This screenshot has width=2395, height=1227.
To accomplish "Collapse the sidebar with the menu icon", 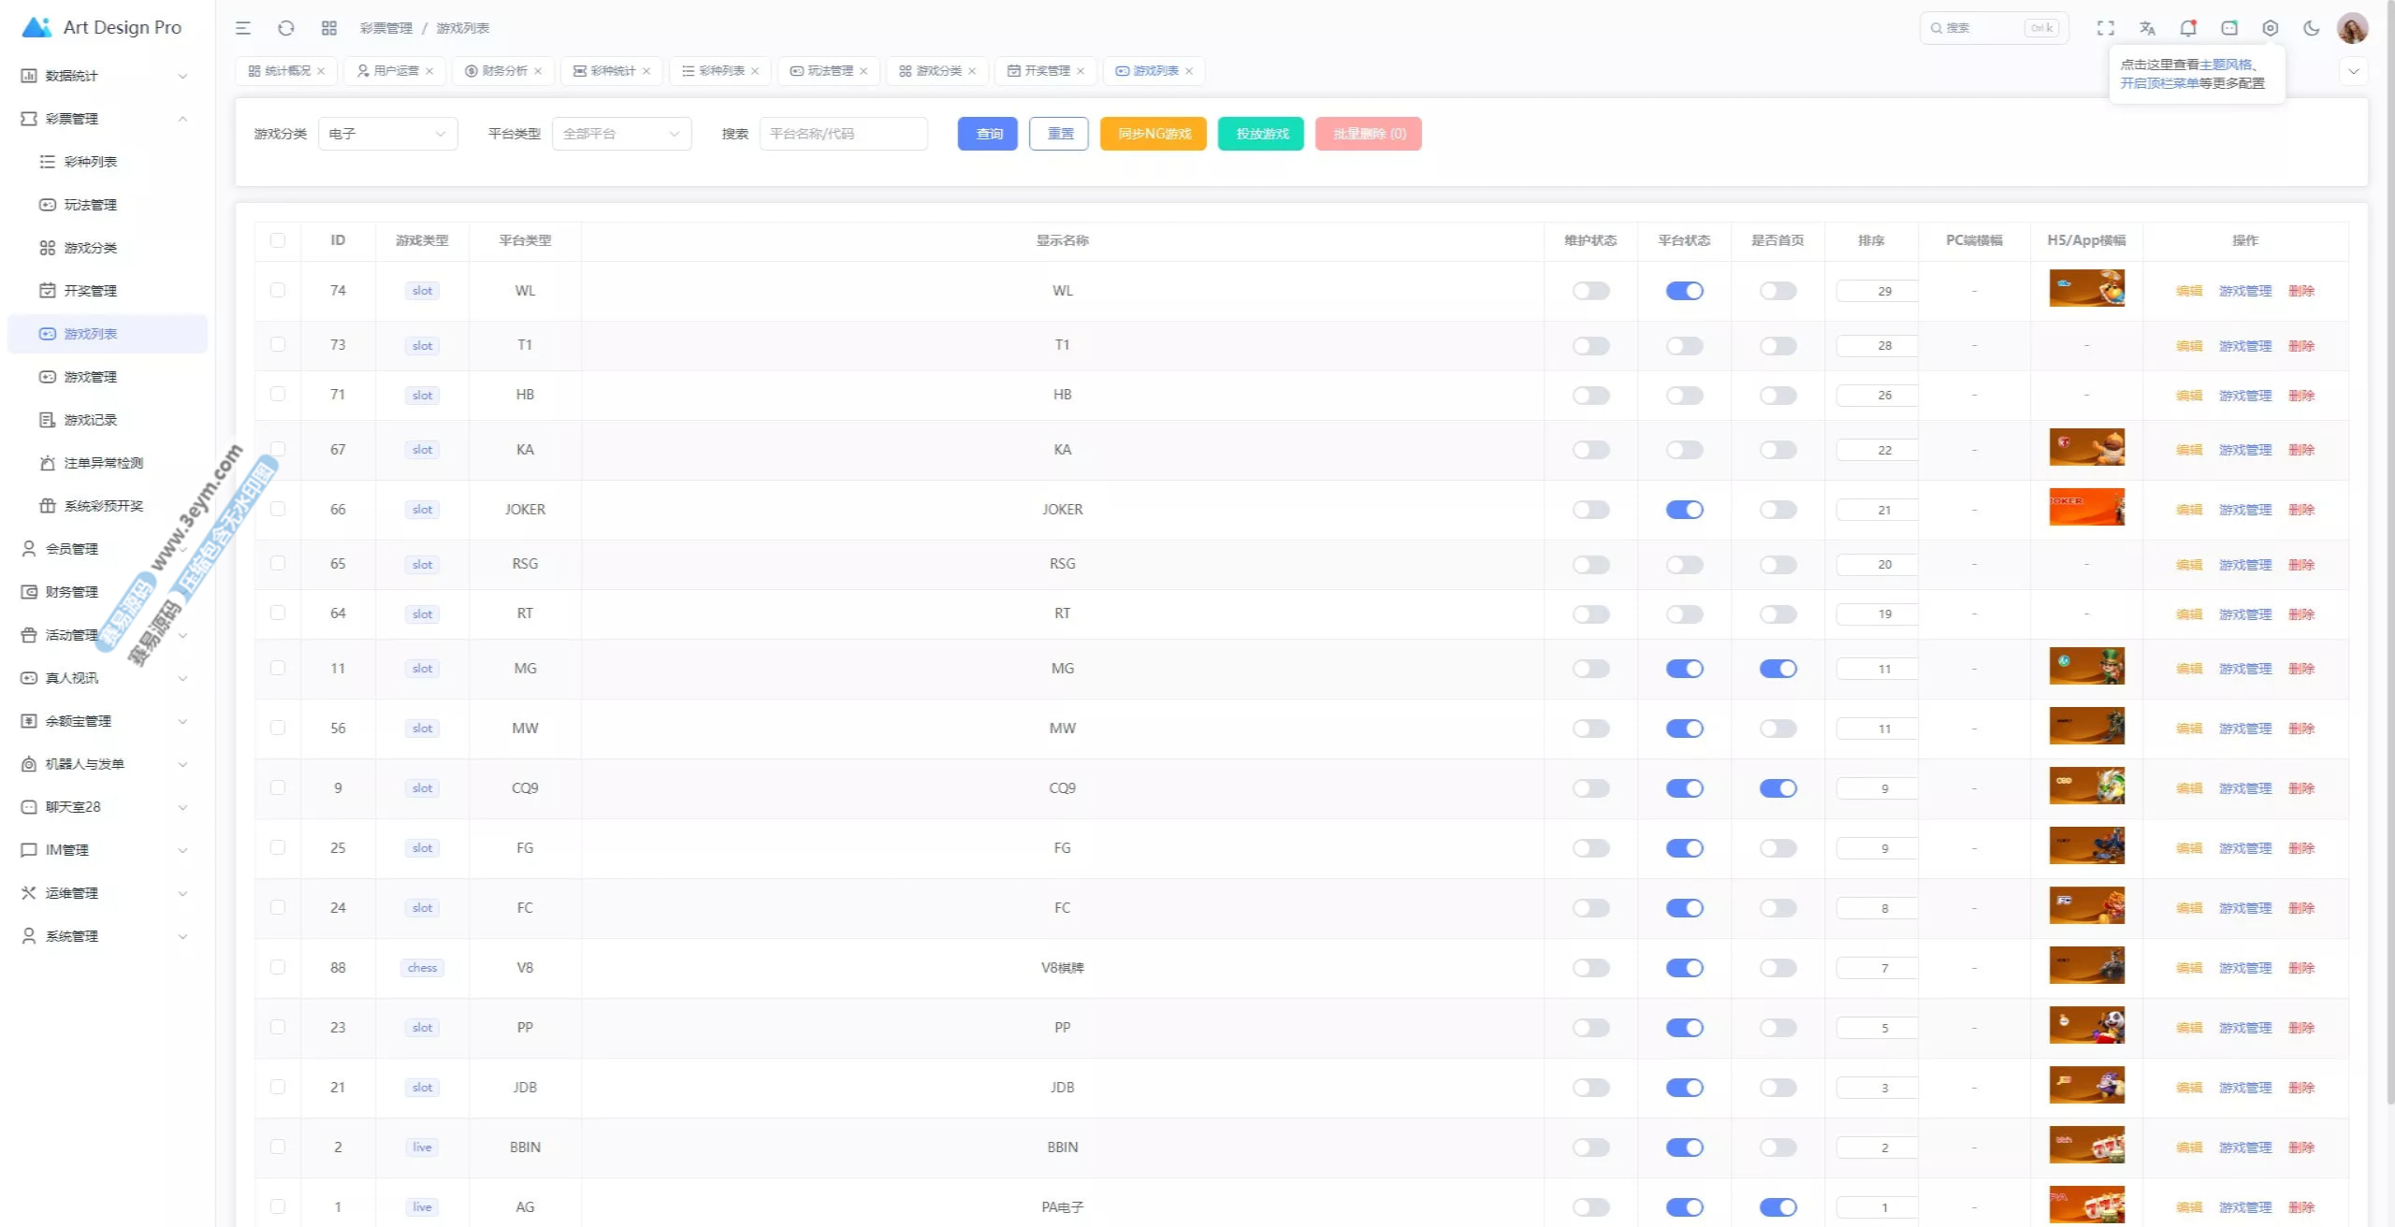I will [243, 28].
